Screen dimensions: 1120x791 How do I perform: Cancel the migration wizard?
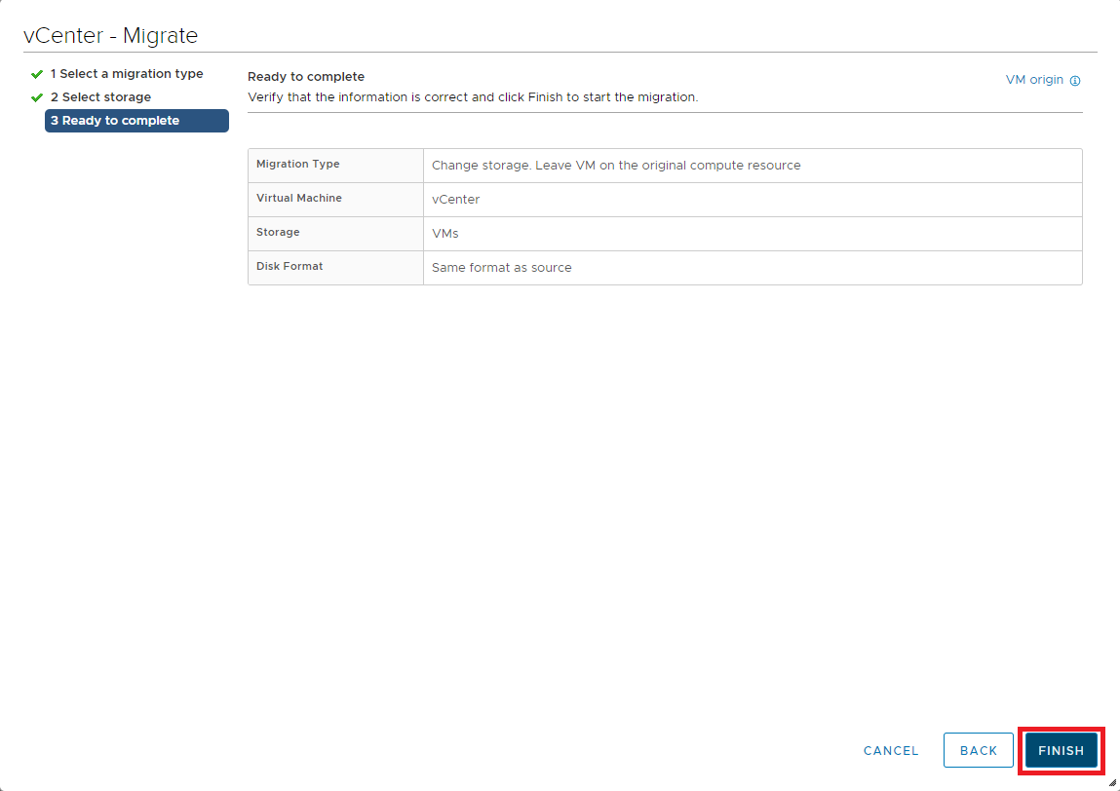coord(891,750)
